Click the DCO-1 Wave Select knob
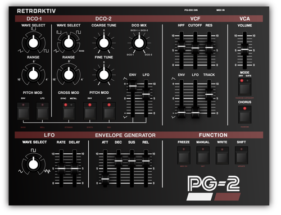The image size is (281, 215). tap(33, 43)
